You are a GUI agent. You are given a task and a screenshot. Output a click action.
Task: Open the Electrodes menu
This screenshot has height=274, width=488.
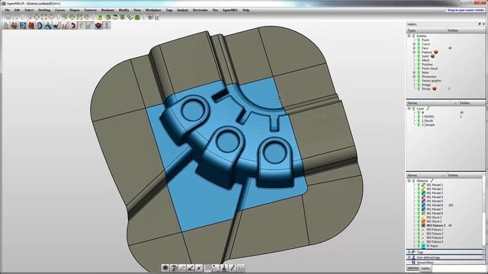pos(200,10)
